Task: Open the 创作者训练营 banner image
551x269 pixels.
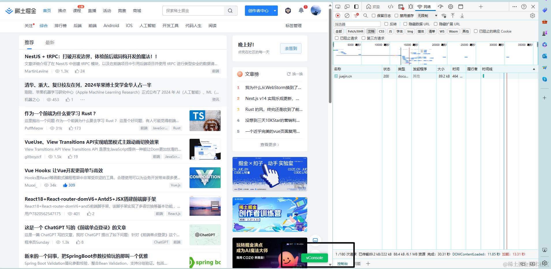Action: [x=270, y=215]
